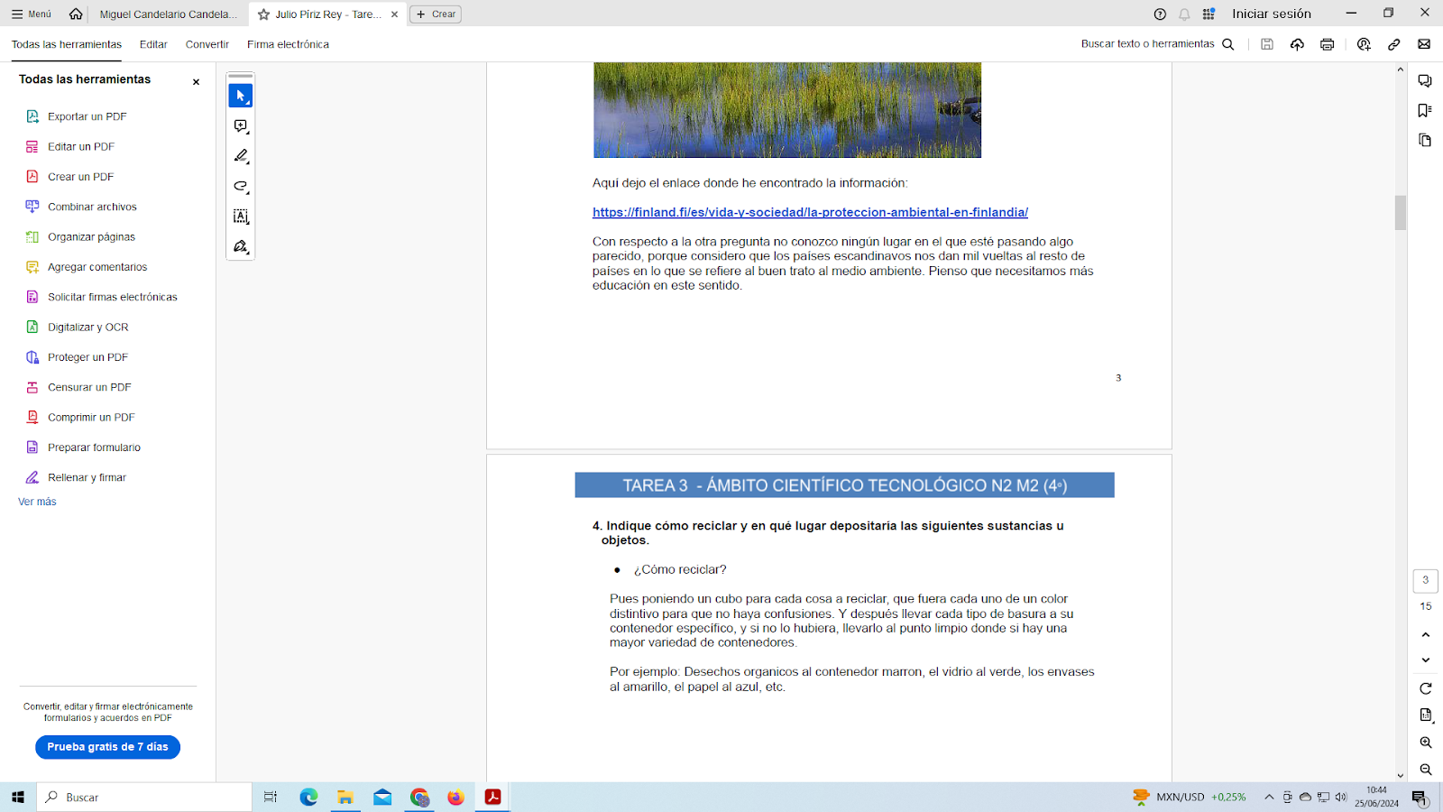Go to next page arrow
Viewport: 1443px width, 812px height.
[x=1426, y=660]
